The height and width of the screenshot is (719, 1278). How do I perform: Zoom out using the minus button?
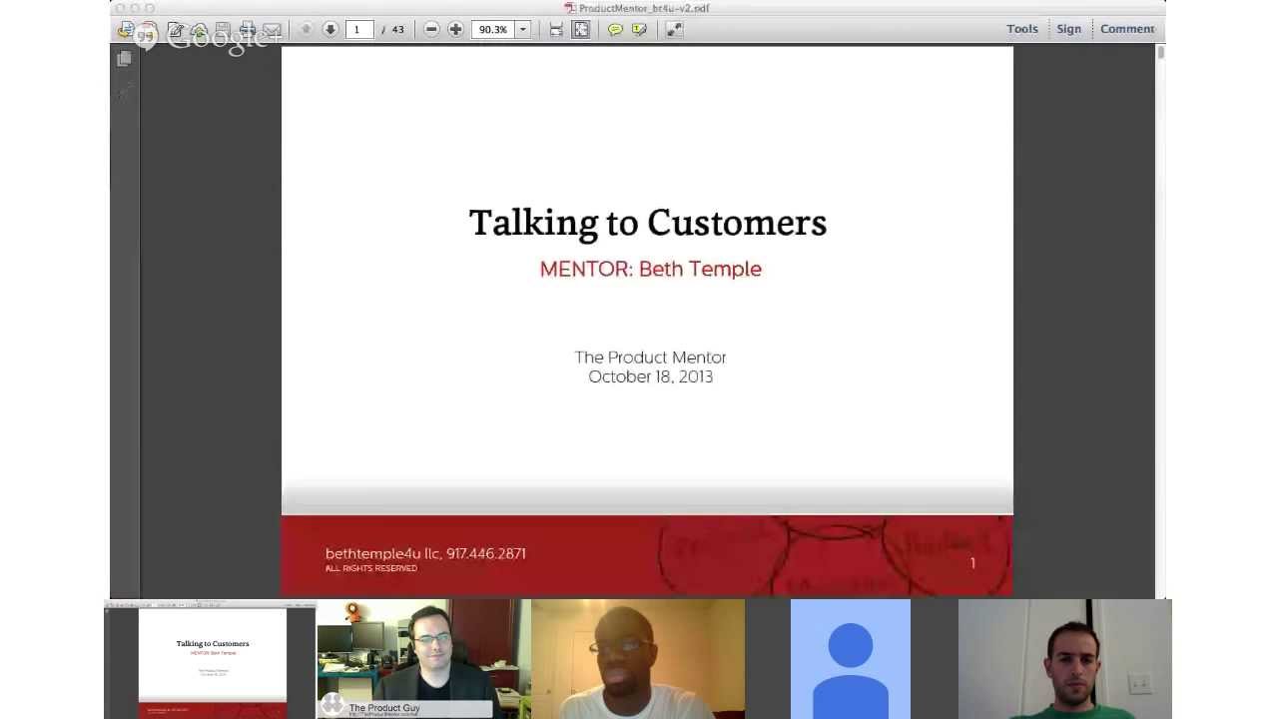(x=431, y=29)
